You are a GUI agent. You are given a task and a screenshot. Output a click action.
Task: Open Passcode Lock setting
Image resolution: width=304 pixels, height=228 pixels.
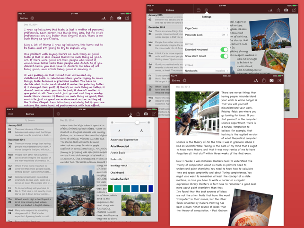click(207, 35)
